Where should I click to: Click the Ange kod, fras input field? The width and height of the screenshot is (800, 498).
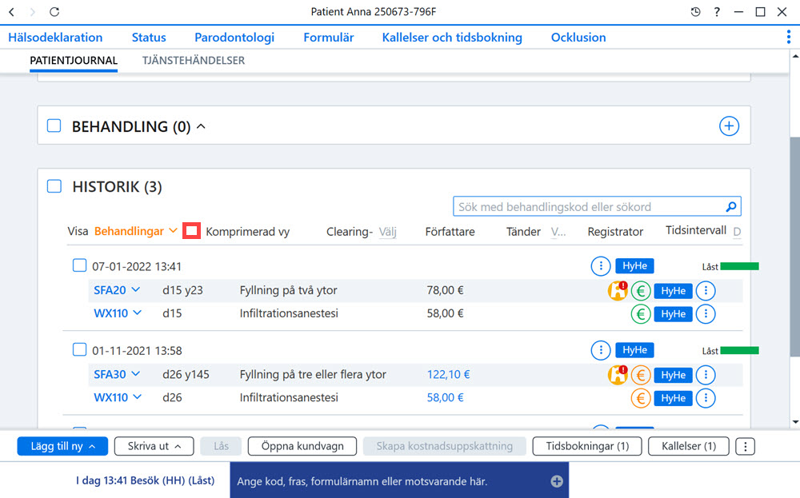(x=399, y=480)
